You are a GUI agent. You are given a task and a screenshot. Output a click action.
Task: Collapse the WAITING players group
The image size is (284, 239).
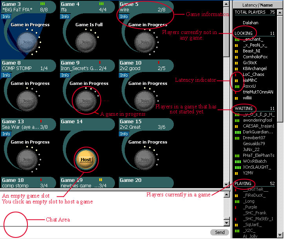click(244, 108)
